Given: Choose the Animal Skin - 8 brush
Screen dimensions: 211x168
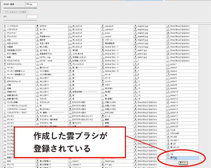Looking at the screenshot, I should (117, 71).
